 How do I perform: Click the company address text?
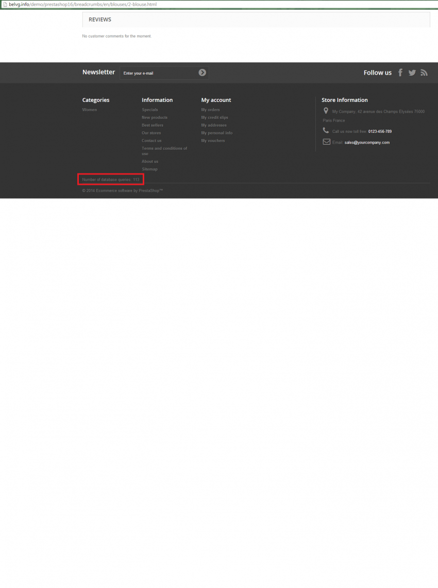374,116
